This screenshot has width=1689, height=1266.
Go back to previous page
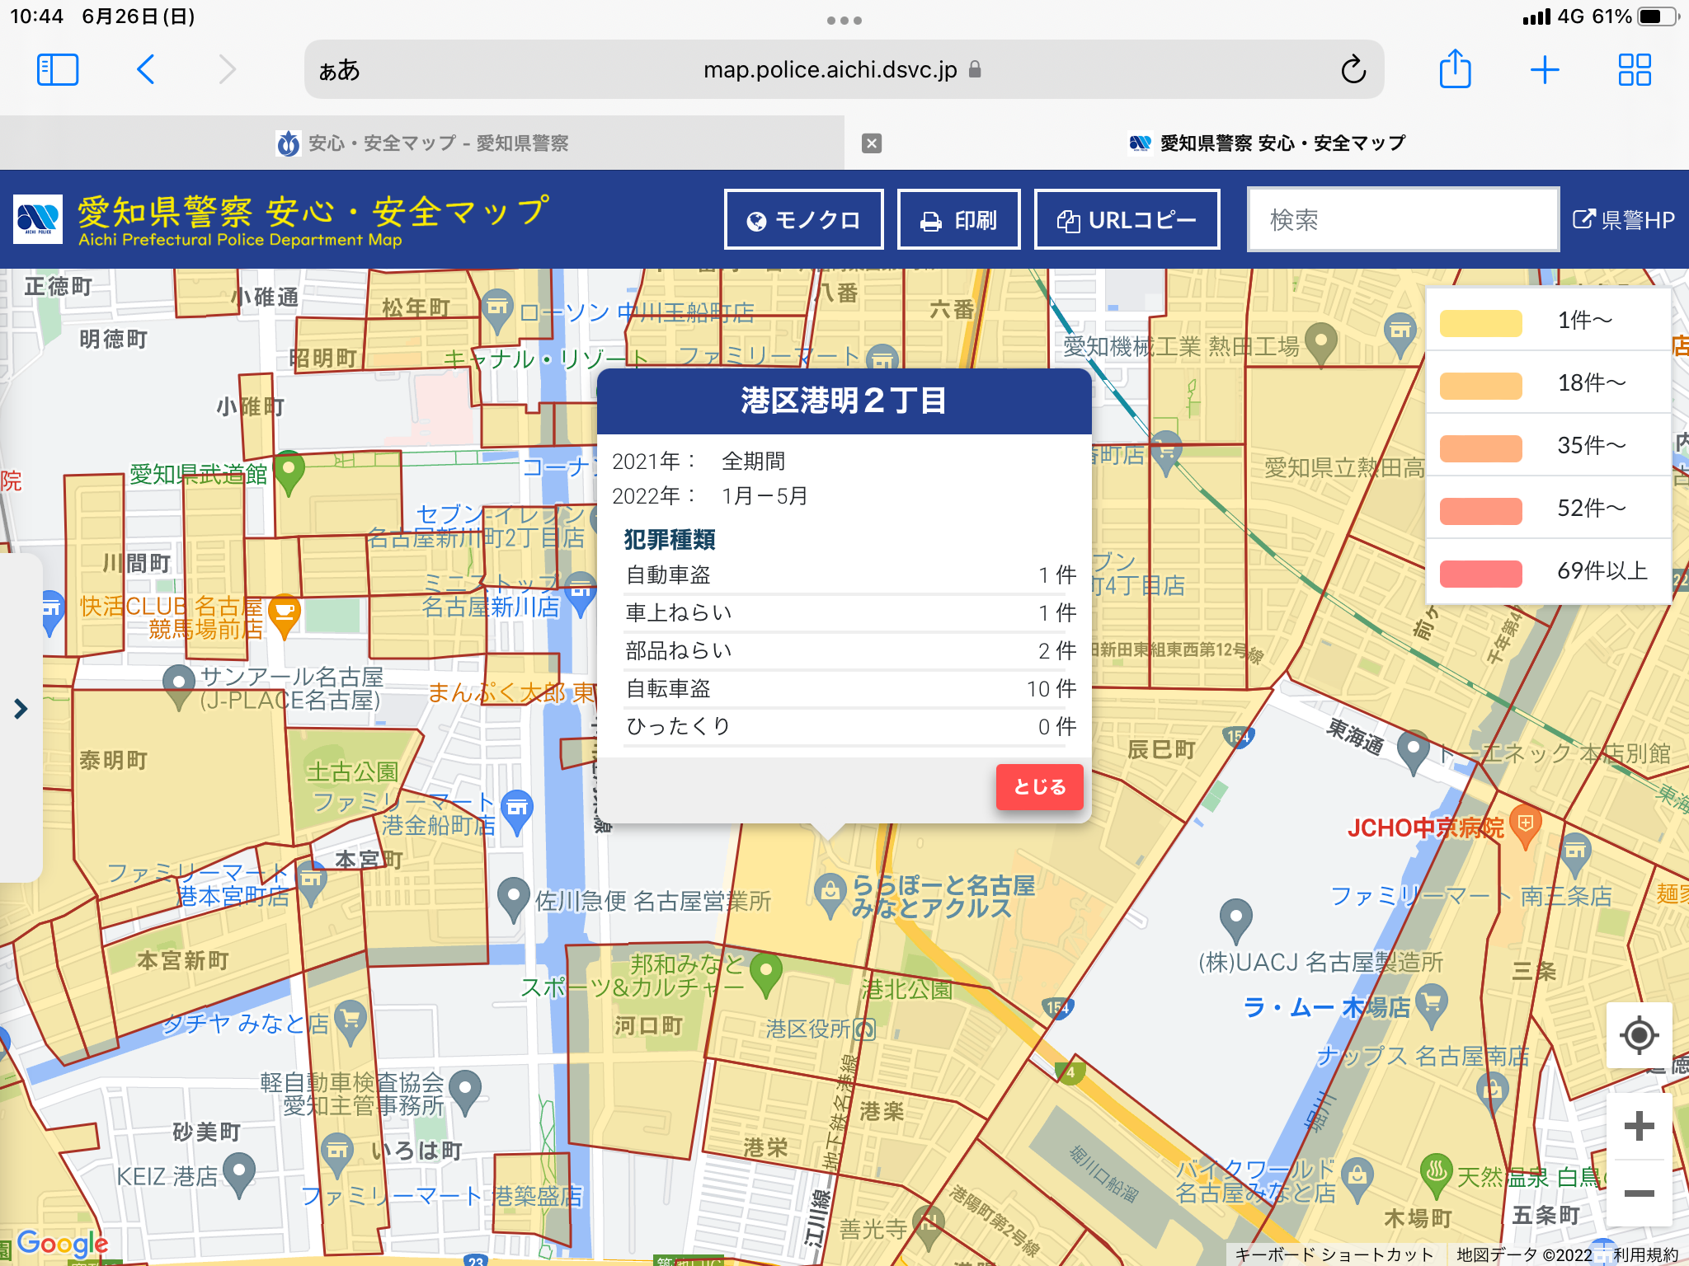(146, 70)
